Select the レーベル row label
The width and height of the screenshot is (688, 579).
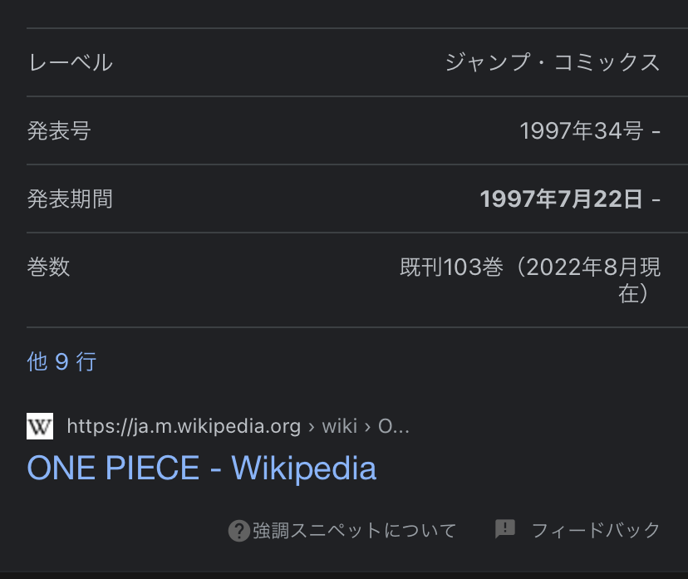pyautogui.click(x=70, y=62)
